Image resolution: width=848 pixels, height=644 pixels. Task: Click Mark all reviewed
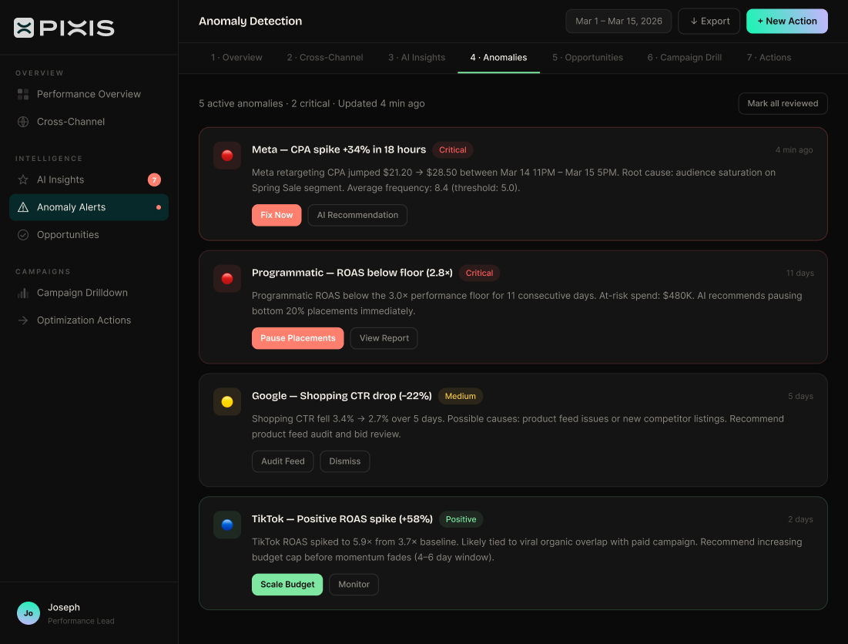pos(783,104)
